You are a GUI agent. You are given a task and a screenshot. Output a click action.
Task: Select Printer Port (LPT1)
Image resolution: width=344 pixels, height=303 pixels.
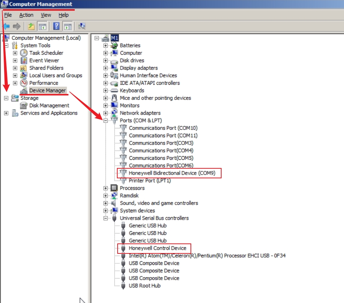coord(150,181)
